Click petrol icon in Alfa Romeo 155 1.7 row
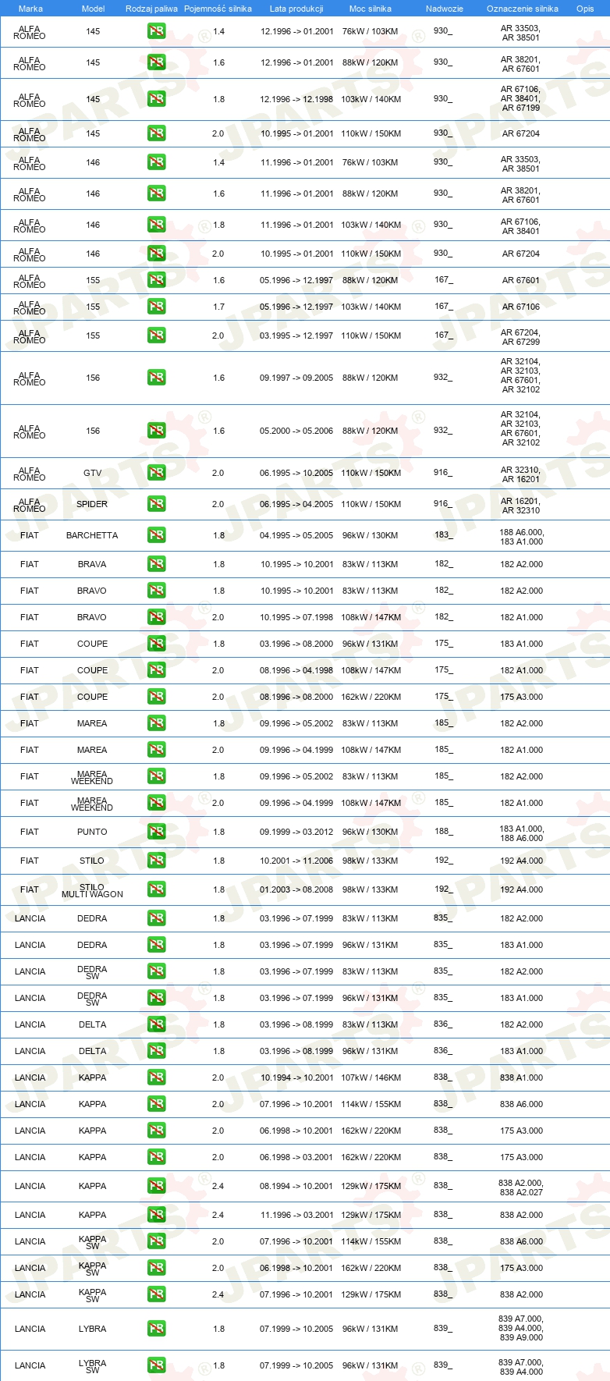 156,307
